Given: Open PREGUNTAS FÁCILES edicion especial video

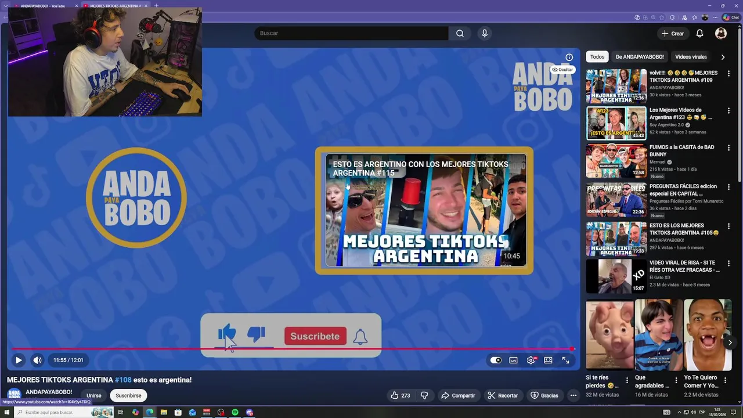Looking at the screenshot, I should [x=616, y=200].
